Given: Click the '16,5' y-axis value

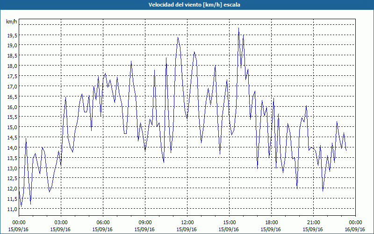Looking at the screenshot, I should (x=12, y=97).
